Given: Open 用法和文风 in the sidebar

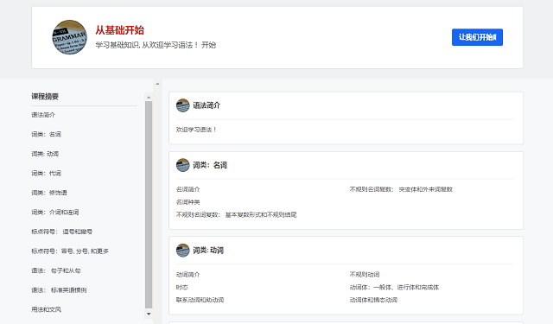Looking at the screenshot, I should pos(46,309).
